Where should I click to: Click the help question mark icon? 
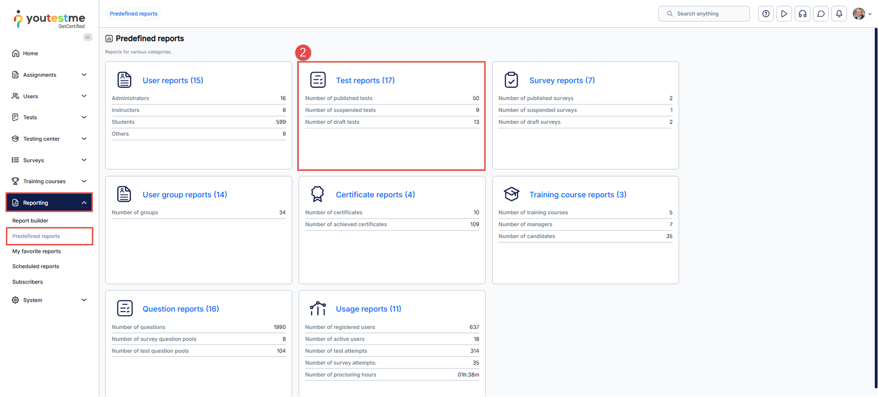pos(766,14)
